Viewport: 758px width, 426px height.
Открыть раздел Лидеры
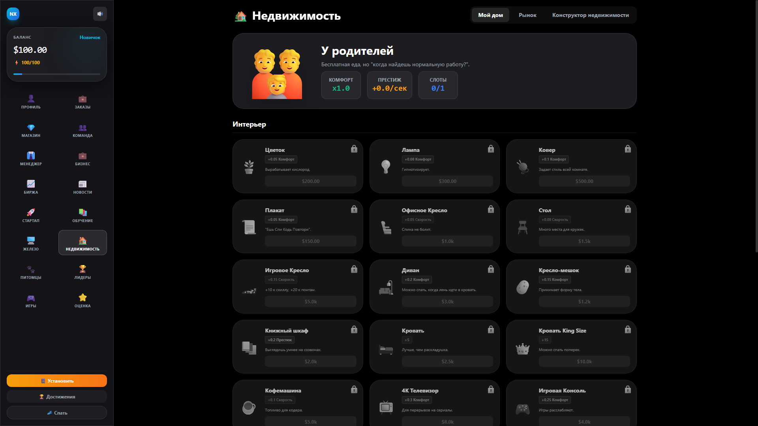(83, 272)
